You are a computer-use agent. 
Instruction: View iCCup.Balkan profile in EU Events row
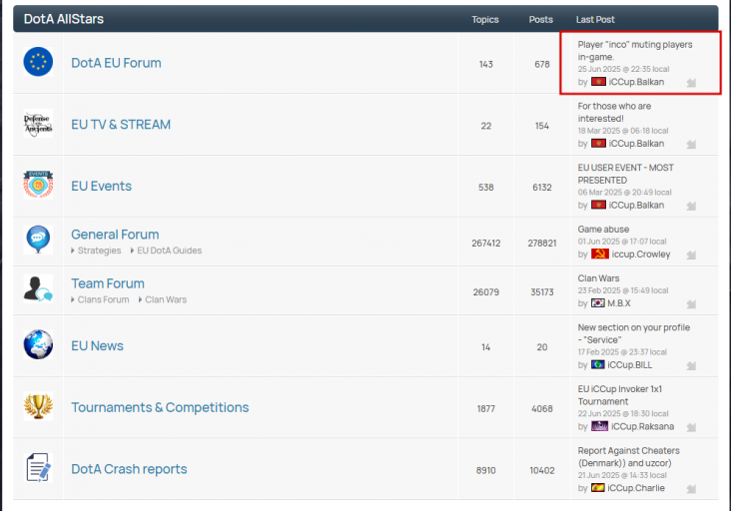(x=636, y=205)
